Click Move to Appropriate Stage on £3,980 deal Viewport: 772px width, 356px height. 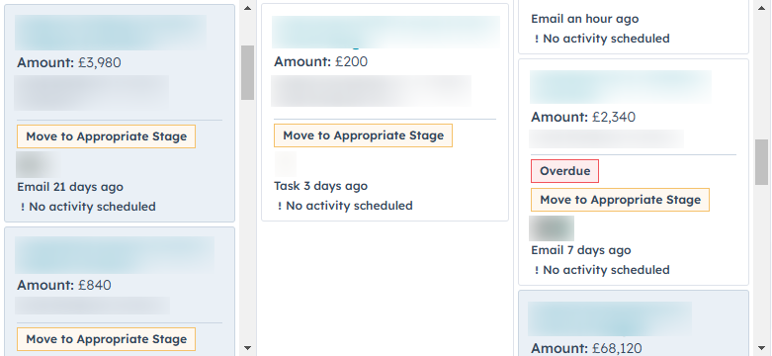click(107, 136)
